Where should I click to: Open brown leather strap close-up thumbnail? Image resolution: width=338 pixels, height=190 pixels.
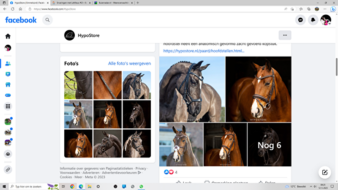click(x=108, y=85)
